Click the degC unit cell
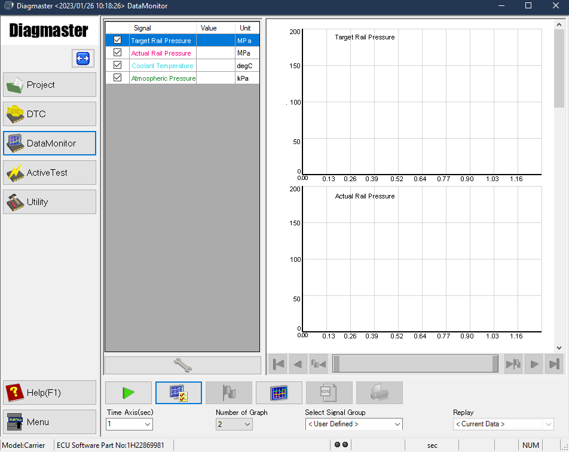This screenshot has width=569, height=452. (x=247, y=66)
